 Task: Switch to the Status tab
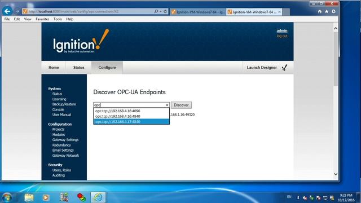click(x=79, y=68)
